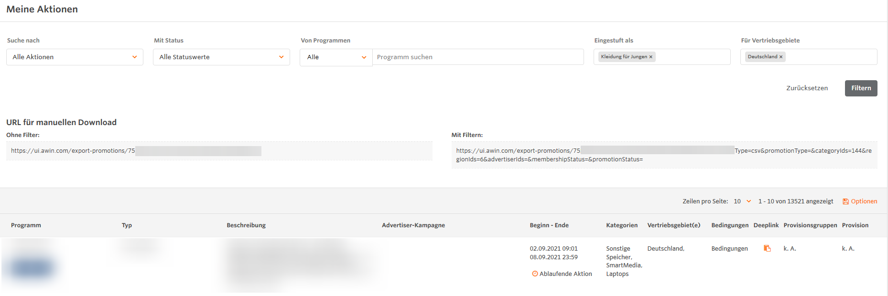The width and height of the screenshot is (888, 296).
Task: Click the Ablaufende Aktion clock icon
Action: tap(535, 274)
